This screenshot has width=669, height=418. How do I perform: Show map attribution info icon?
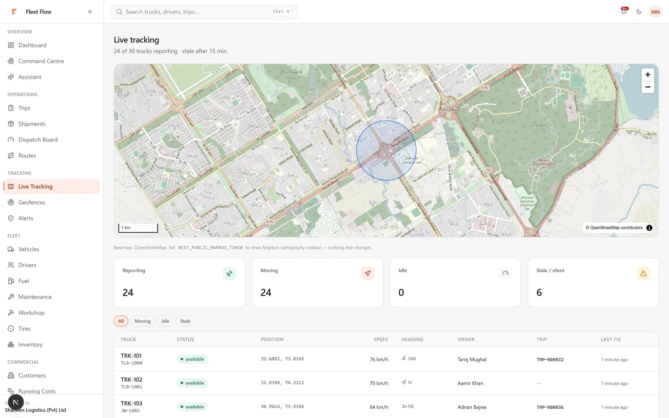(649, 228)
